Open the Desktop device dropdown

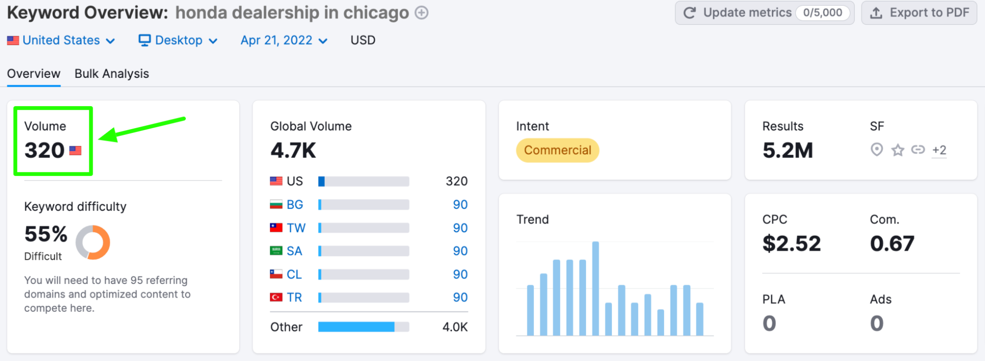[x=178, y=40]
